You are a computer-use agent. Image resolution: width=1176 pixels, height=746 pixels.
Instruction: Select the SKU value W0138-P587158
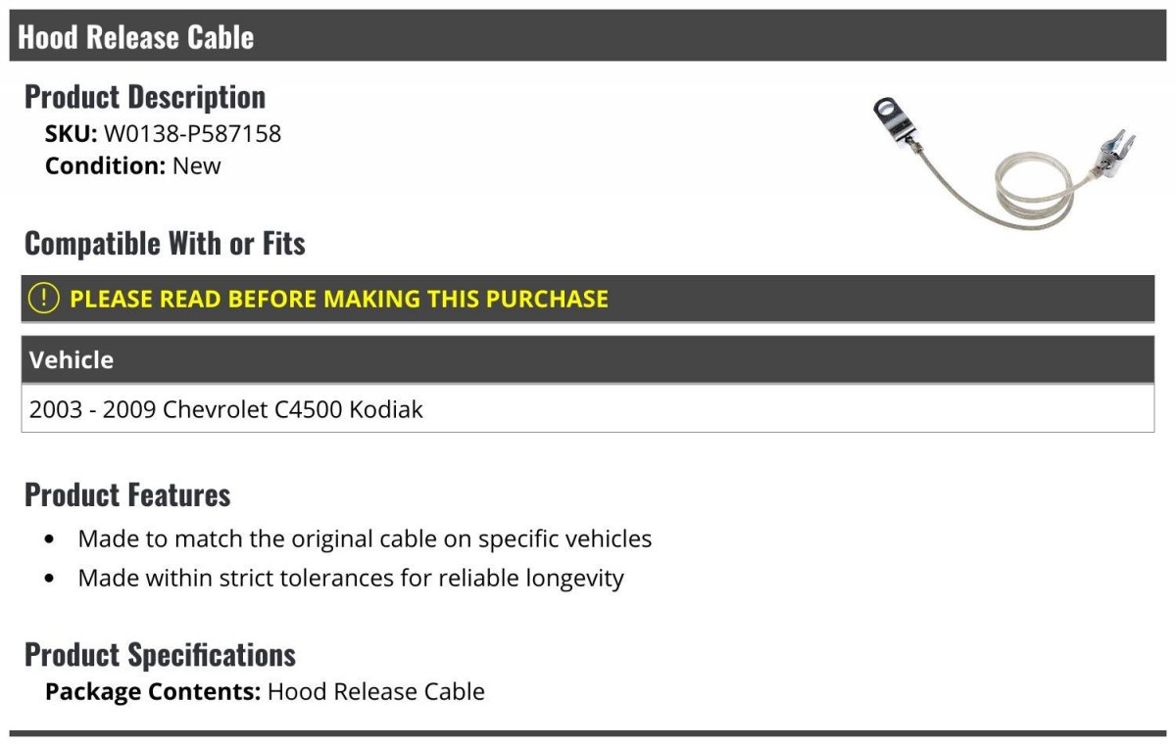(x=192, y=133)
